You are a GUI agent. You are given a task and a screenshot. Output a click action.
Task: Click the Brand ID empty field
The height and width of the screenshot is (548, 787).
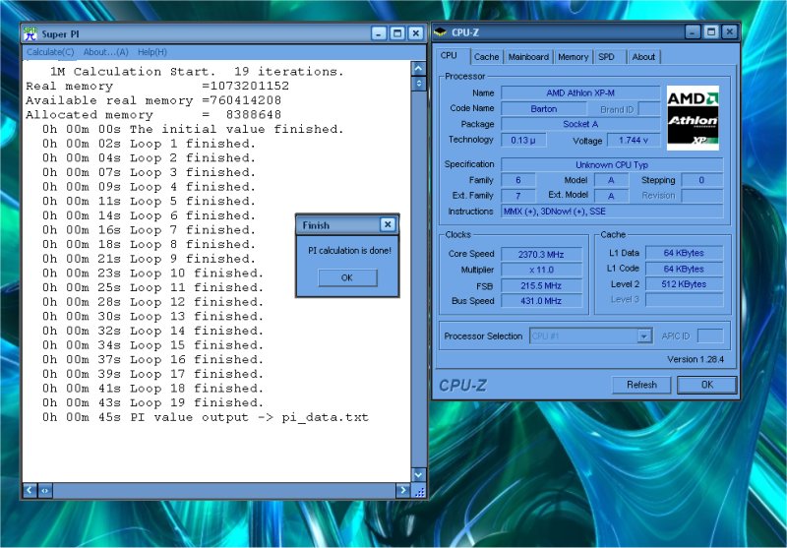tap(649, 109)
